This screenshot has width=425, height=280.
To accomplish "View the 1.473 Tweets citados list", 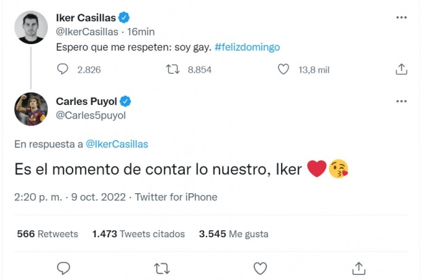I will click(139, 233).
